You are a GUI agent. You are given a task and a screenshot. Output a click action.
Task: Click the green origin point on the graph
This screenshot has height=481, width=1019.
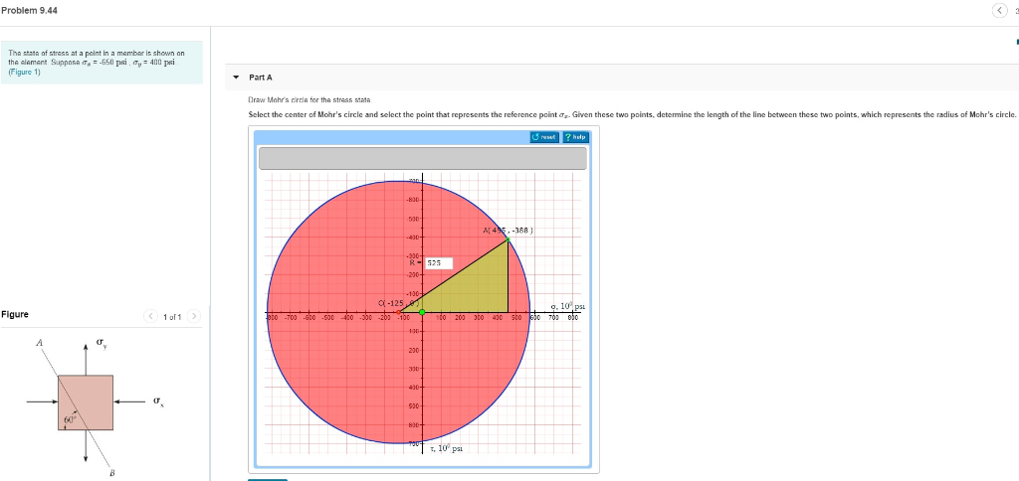pos(422,312)
